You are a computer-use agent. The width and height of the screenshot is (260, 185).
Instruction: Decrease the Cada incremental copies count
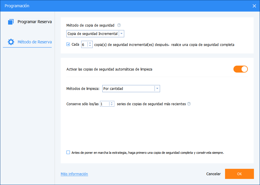[x=90, y=46]
